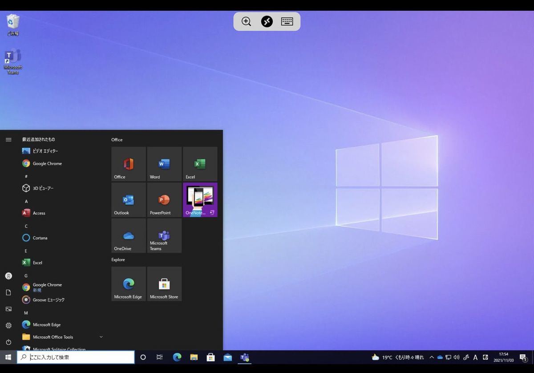534x373 pixels.
Task: Click the Explore tile group header
Action: (118, 259)
